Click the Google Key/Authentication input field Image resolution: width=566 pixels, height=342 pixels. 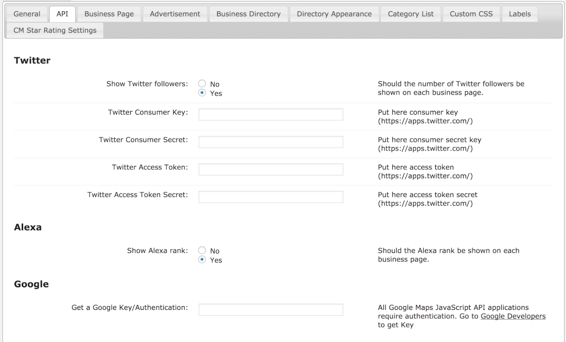tap(271, 310)
